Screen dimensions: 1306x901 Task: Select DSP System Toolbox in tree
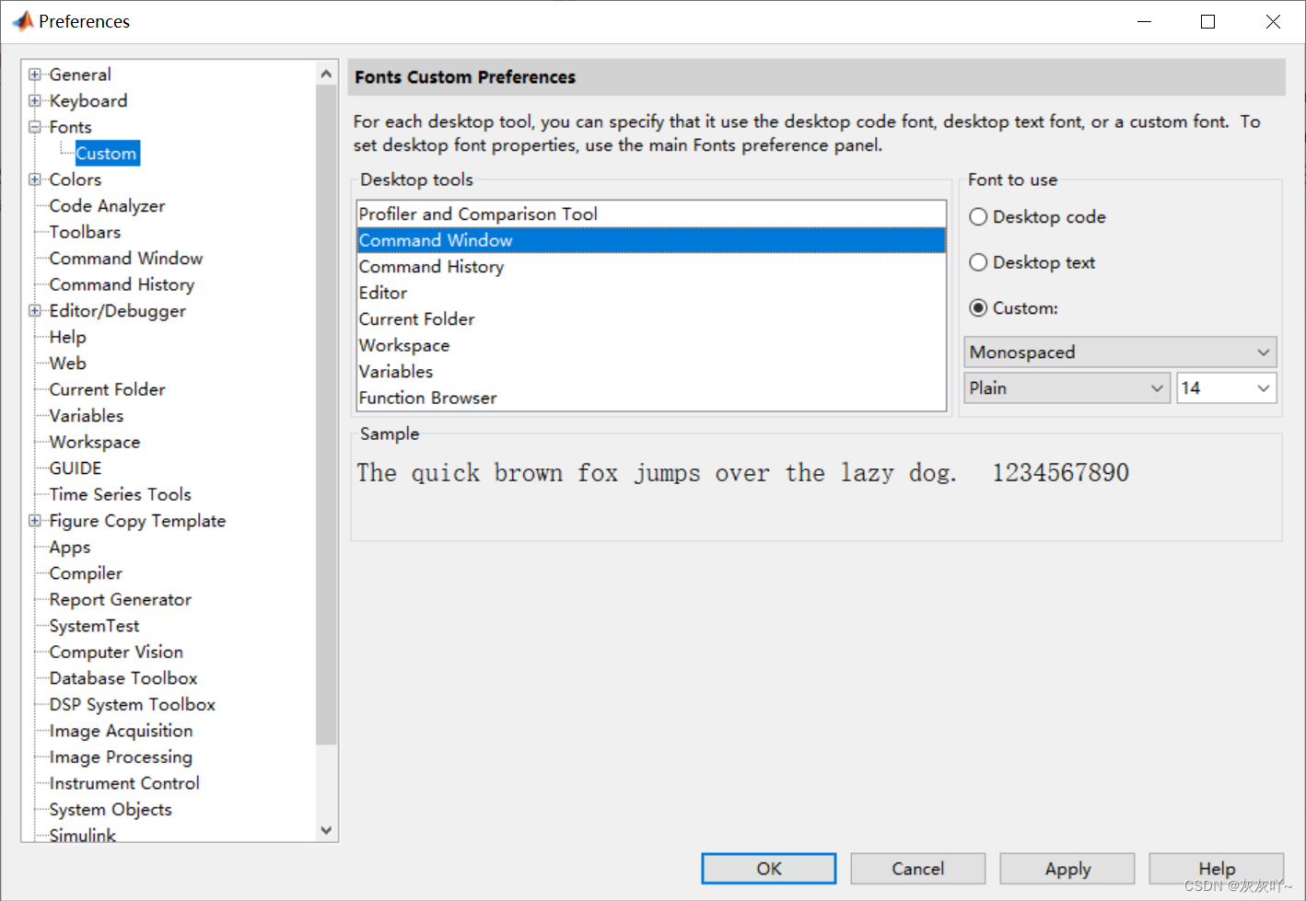pos(132,704)
